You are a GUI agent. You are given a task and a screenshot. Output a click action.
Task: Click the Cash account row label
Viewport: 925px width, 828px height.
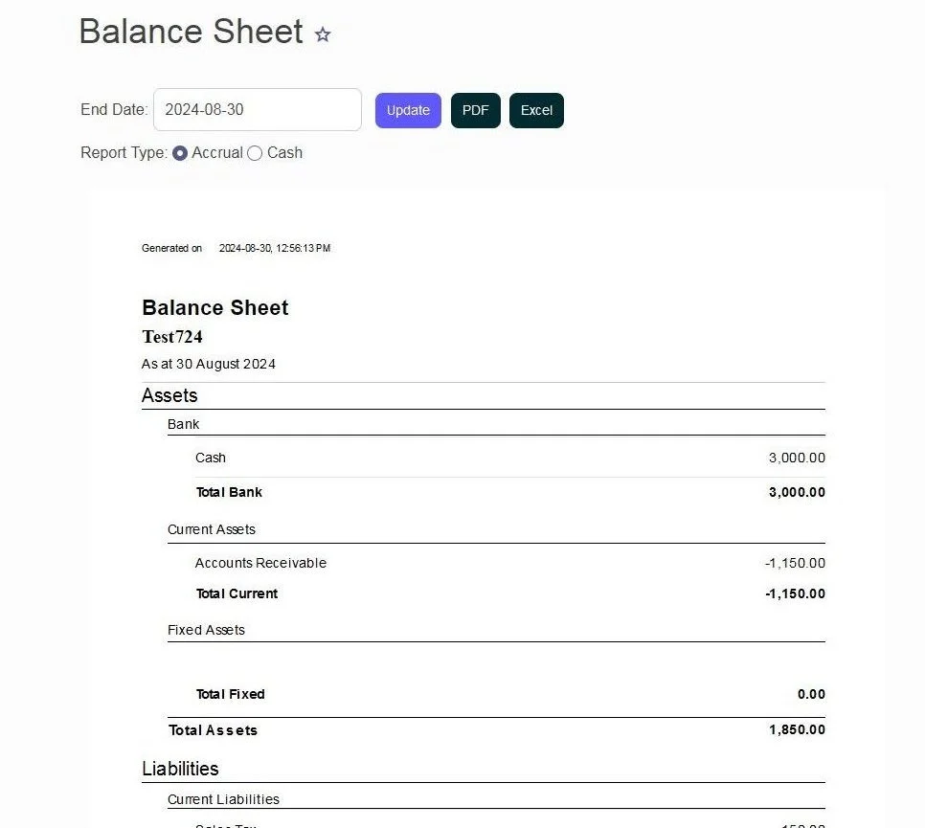point(211,458)
